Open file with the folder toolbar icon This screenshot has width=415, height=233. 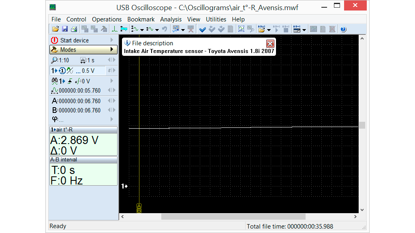coord(55,29)
